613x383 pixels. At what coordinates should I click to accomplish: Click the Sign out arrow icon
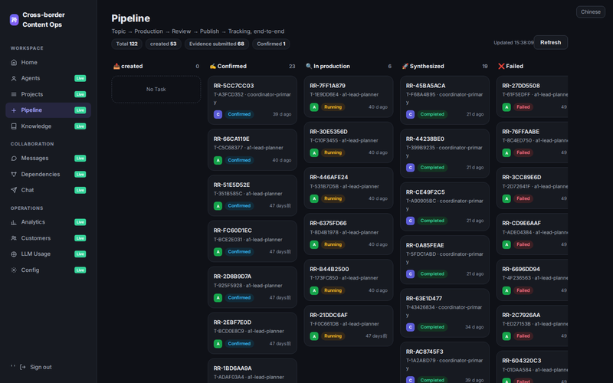23,367
